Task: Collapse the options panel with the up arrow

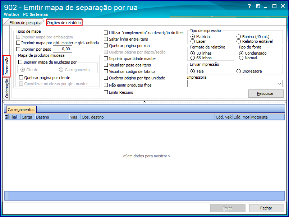Action: click(x=145, y=102)
